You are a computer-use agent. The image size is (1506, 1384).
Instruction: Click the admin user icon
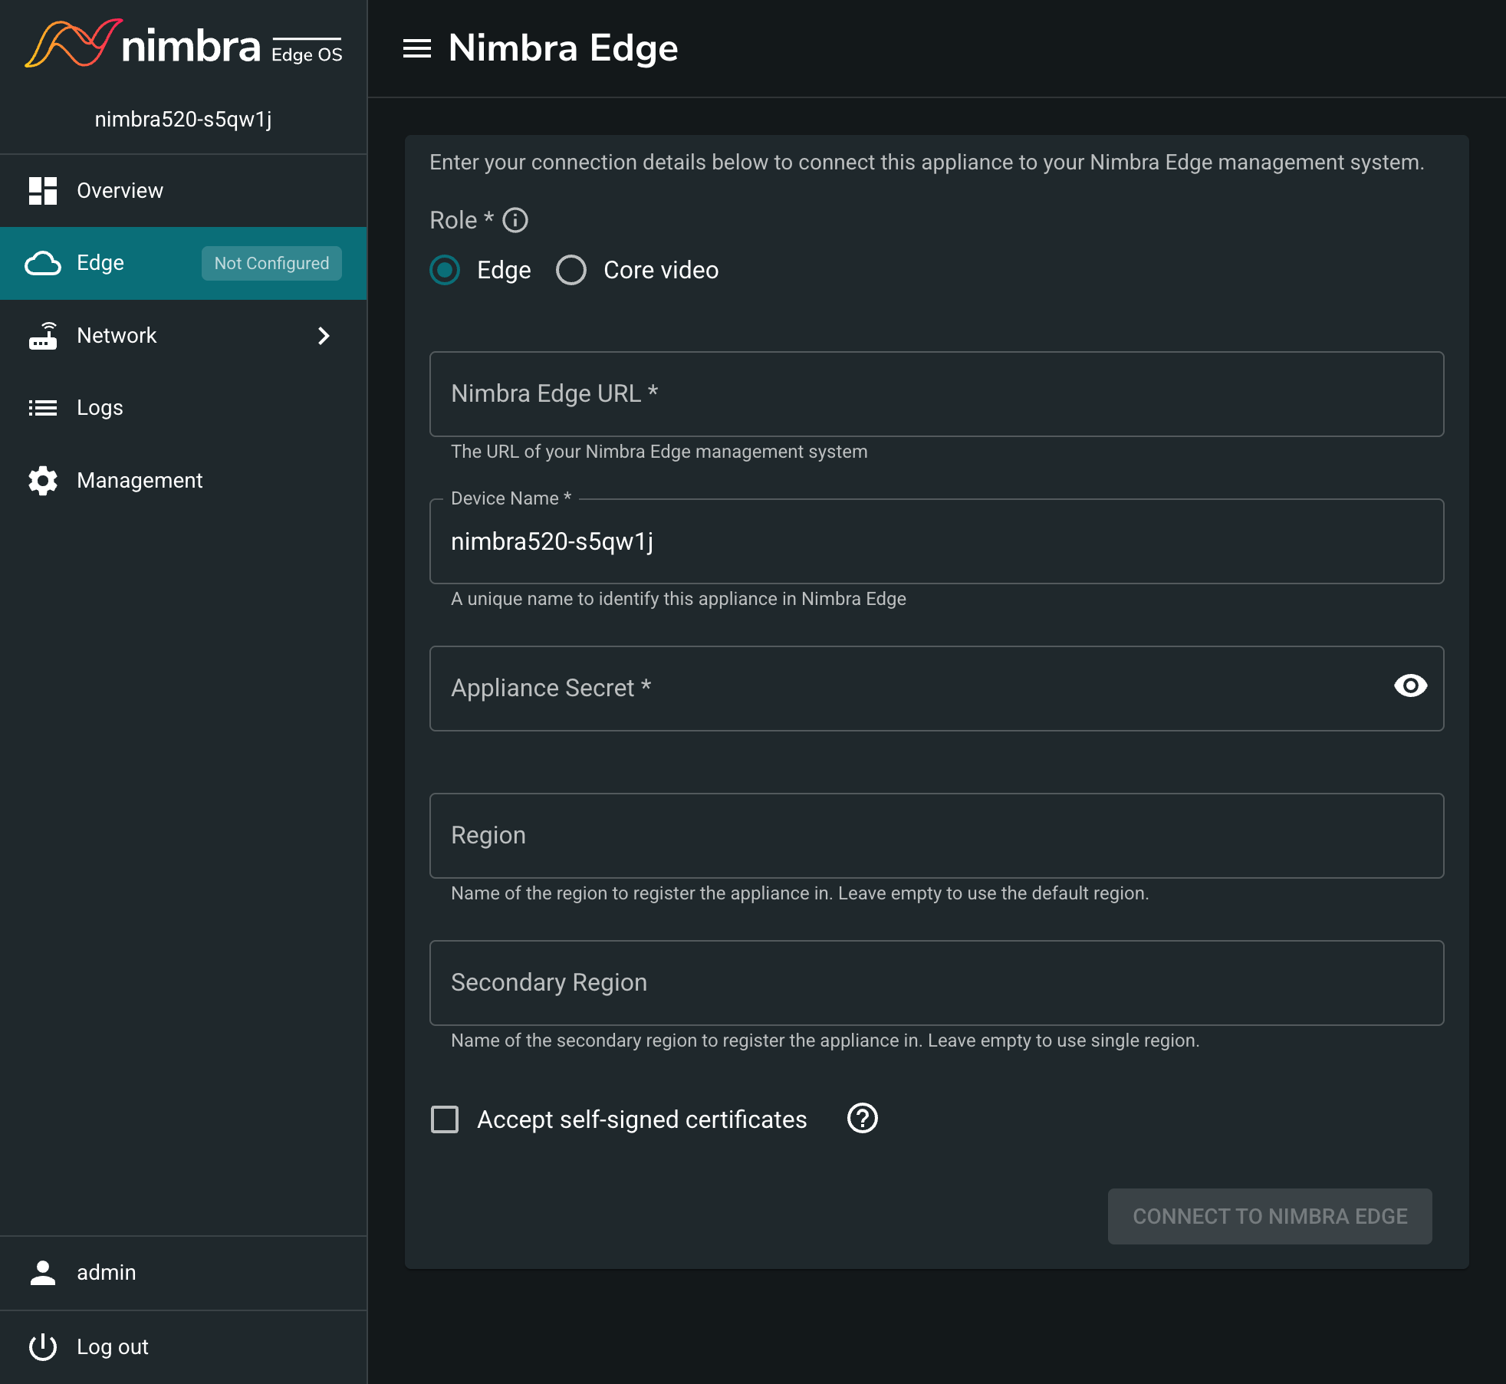pyautogui.click(x=43, y=1273)
